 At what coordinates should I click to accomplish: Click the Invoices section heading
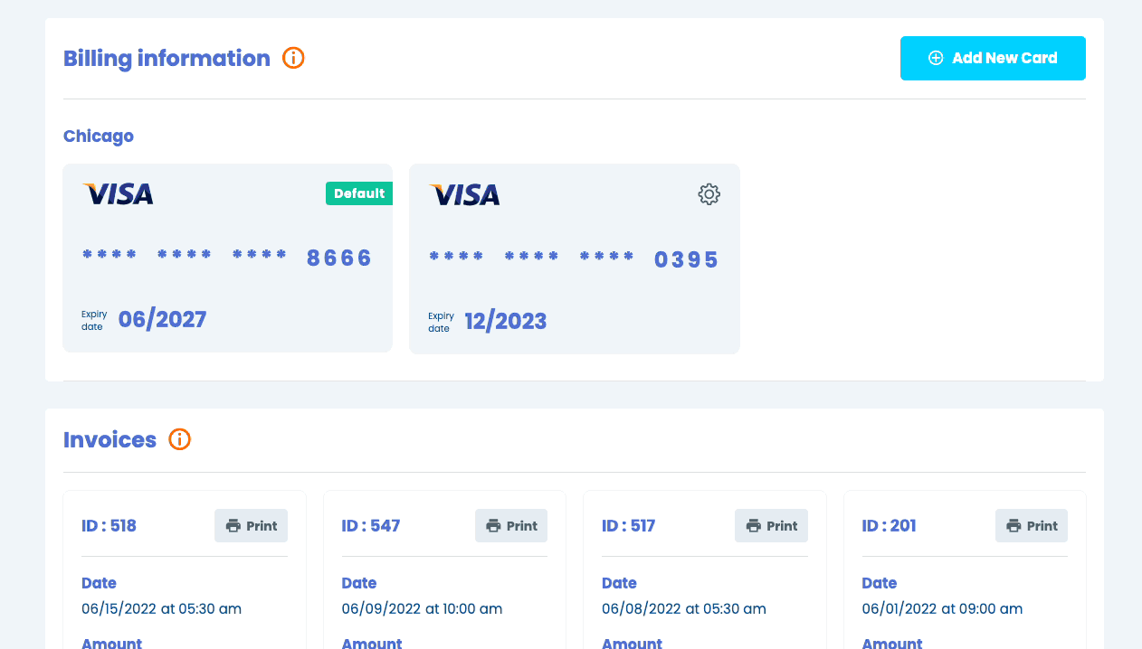pyautogui.click(x=109, y=440)
